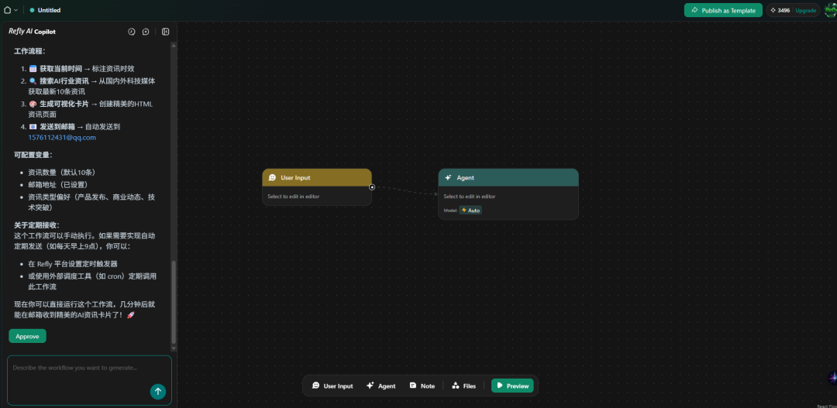Screen dimensions: 837x408
Task: Add a User Input node from bottom toolbar
Action: coord(332,386)
